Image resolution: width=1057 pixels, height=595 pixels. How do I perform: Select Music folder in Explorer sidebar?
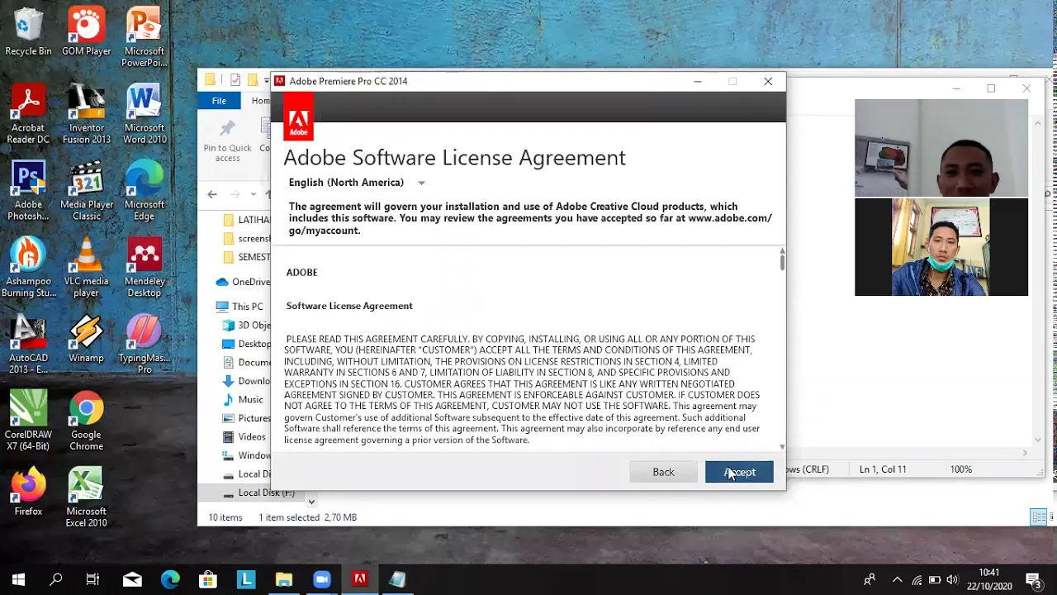(244, 400)
